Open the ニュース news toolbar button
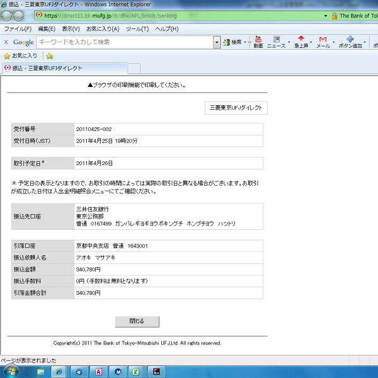 [277, 42]
